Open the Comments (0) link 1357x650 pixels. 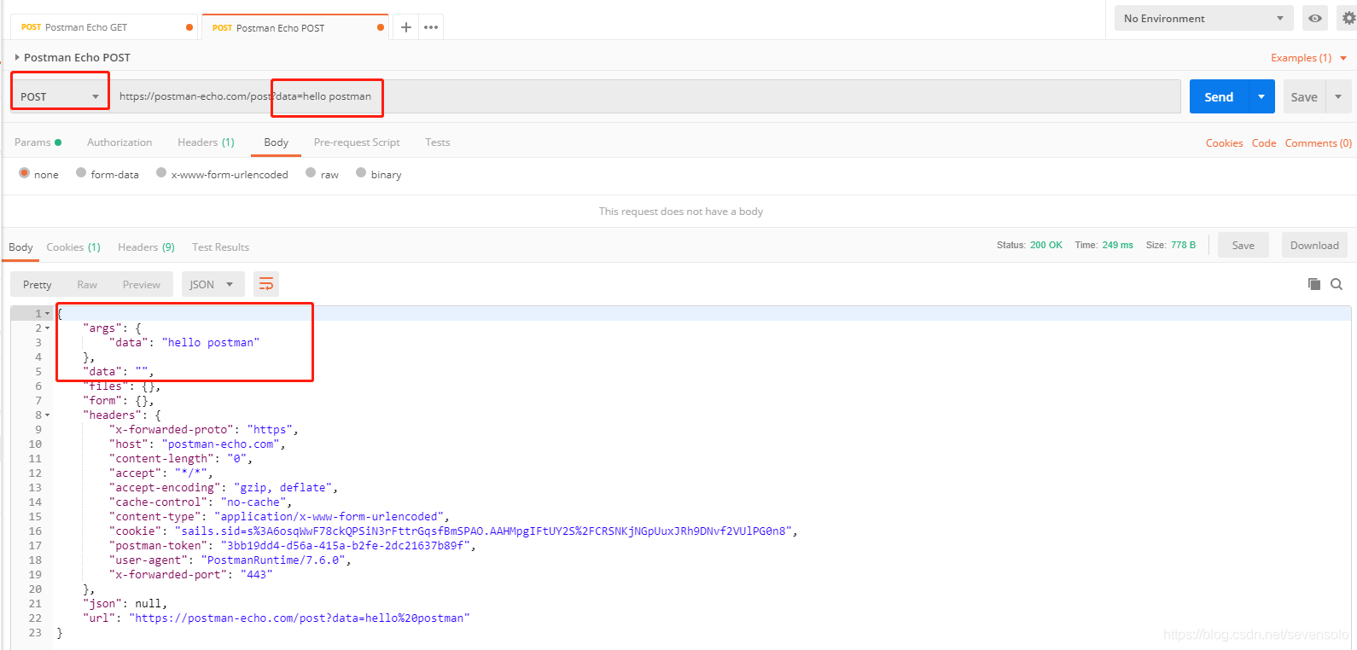click(1319, 143)
